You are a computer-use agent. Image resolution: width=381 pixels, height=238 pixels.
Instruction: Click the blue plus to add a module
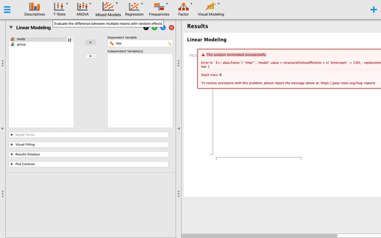click(x=374, y=9)
